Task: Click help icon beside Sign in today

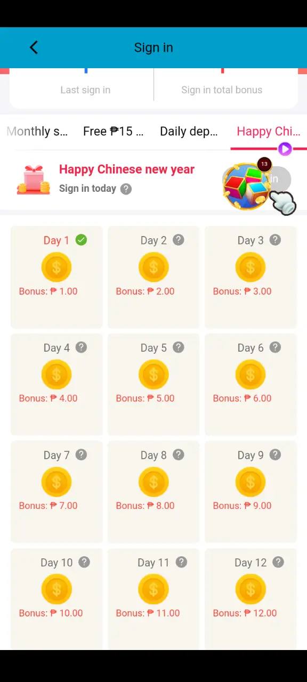Action: 126,189
